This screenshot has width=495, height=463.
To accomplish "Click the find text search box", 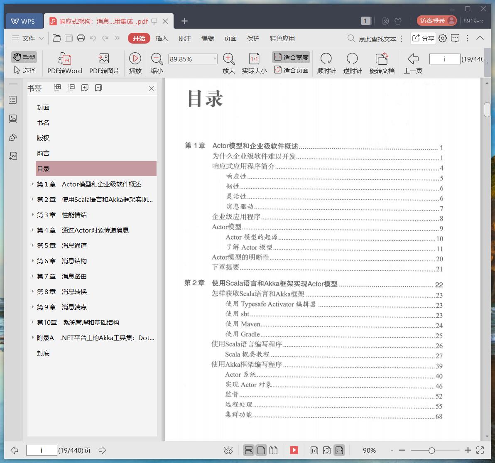I will 372,39.
